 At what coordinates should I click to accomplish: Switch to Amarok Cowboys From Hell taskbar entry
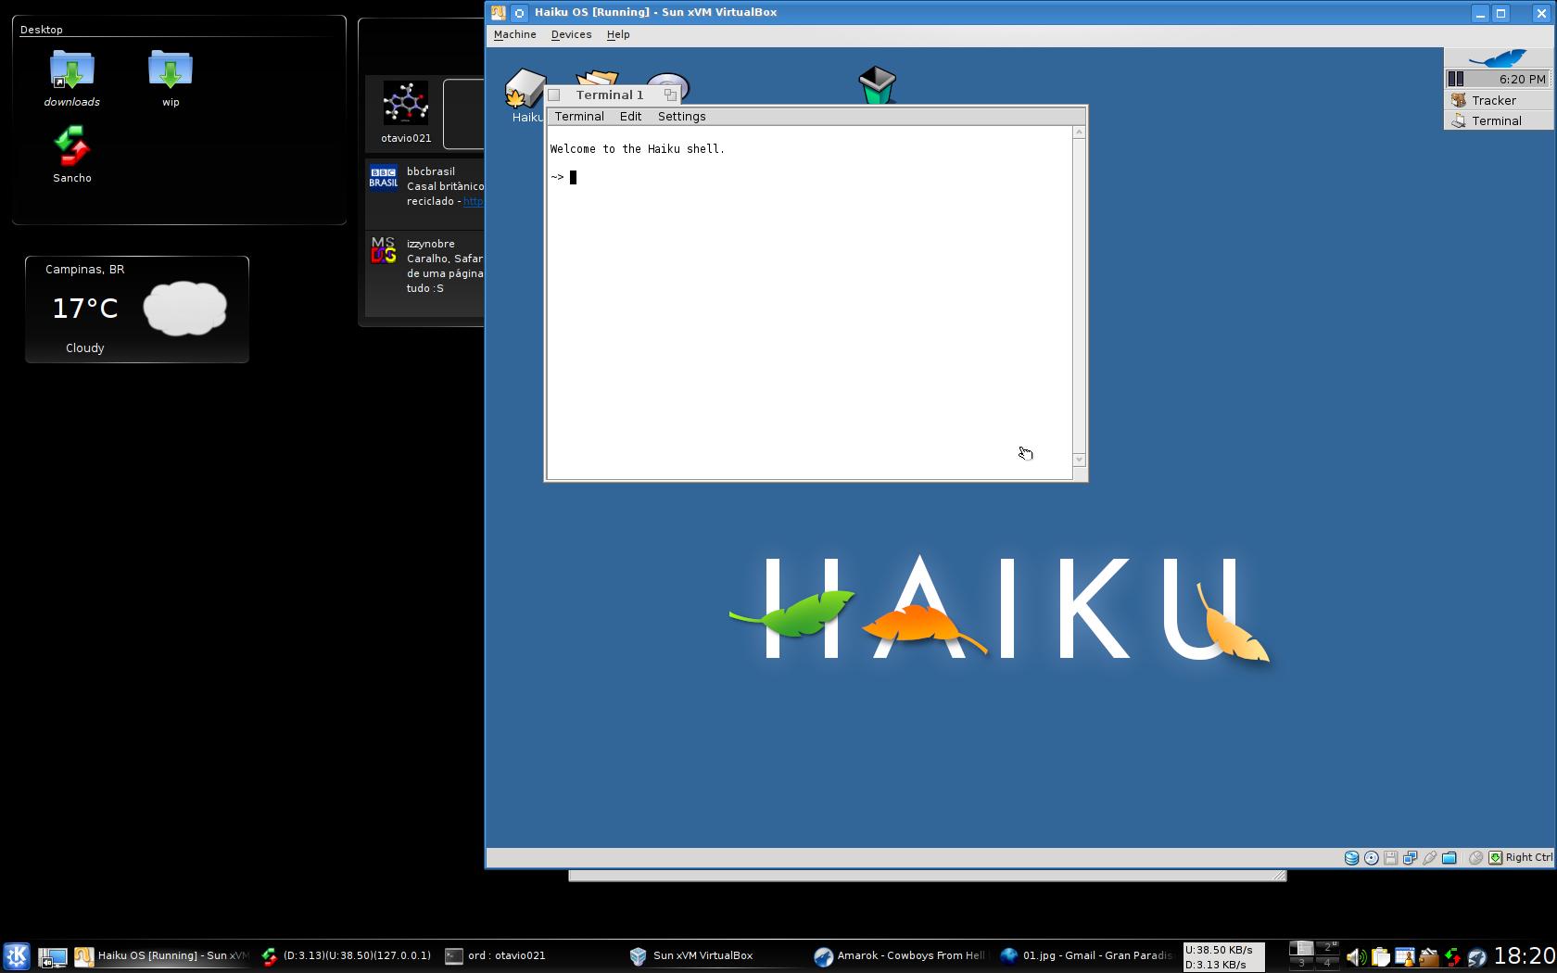(x=902, y=955)
